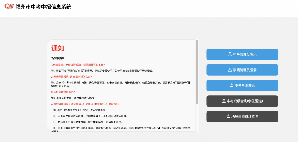Click the 各位同学: greeting text
This screenshot has width=298, height=142.
[58, 58]
